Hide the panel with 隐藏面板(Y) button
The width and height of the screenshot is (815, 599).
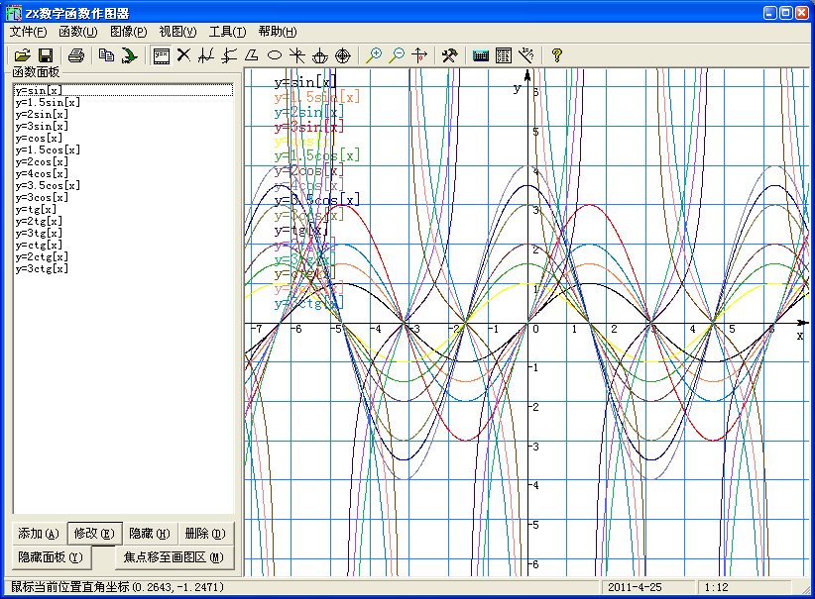[x=50, y=557]
